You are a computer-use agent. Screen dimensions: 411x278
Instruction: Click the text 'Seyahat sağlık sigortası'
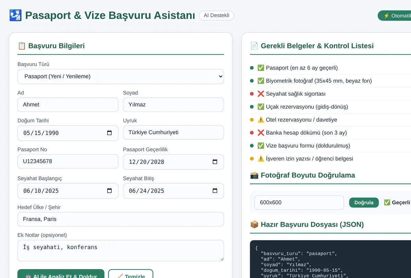pyautogui.click(x=296, y=94)
